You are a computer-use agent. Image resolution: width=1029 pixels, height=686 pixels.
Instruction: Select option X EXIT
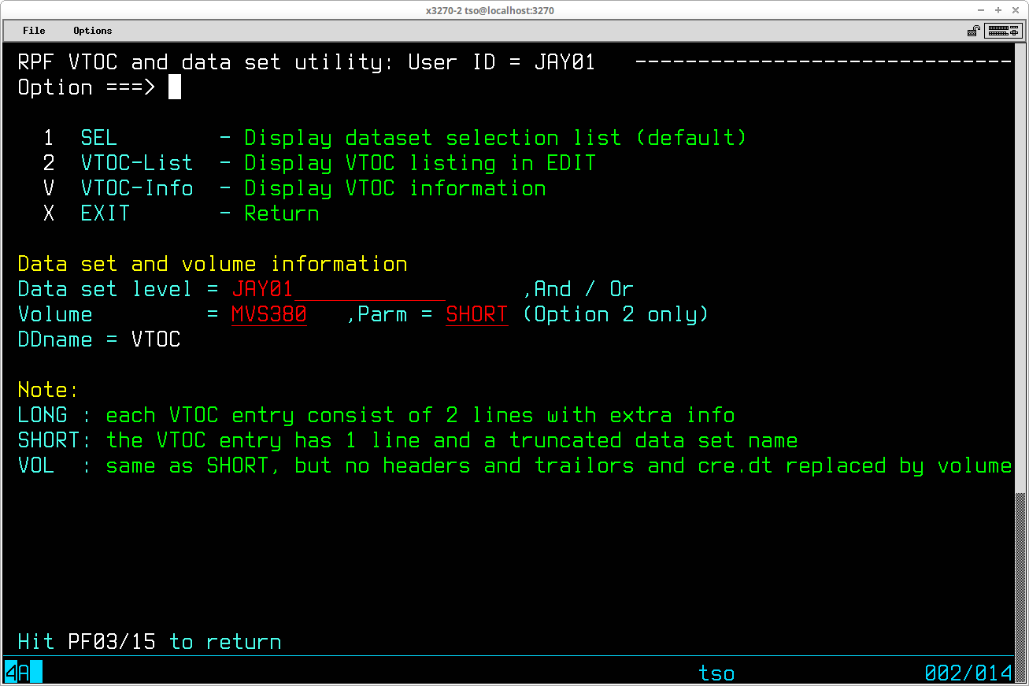pos(87,213)
